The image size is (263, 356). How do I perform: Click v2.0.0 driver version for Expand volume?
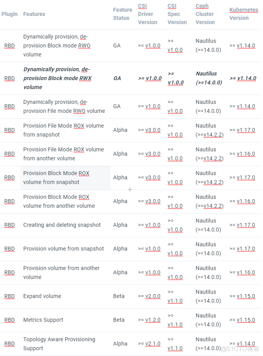click(153, 296)
